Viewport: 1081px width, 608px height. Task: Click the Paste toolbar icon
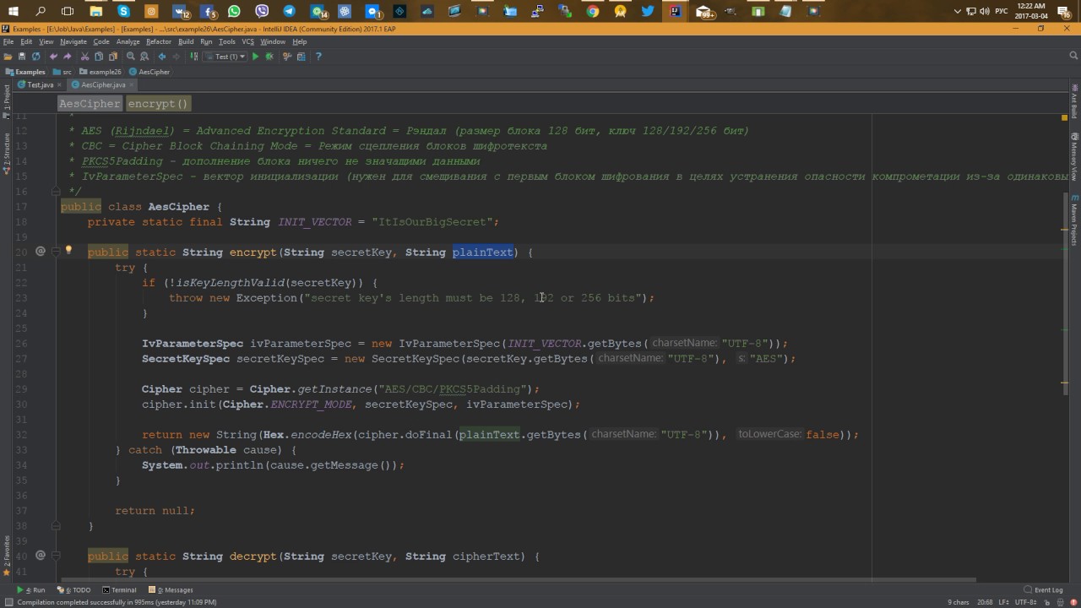(112, 57)
